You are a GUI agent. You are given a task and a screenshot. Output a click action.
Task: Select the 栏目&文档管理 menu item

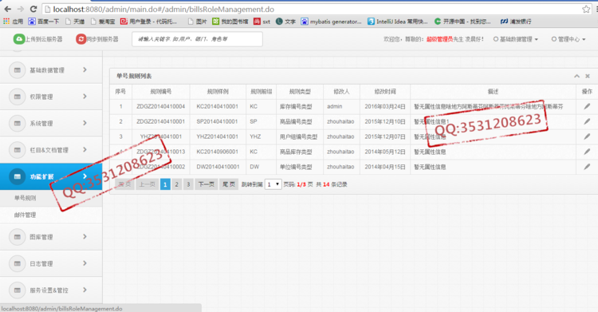pyautogui.click(x=49, y=150)
